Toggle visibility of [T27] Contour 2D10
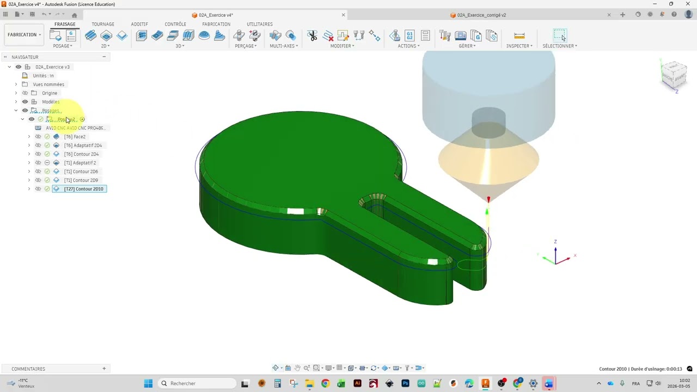697x392 pixels. tap(38, 189)
